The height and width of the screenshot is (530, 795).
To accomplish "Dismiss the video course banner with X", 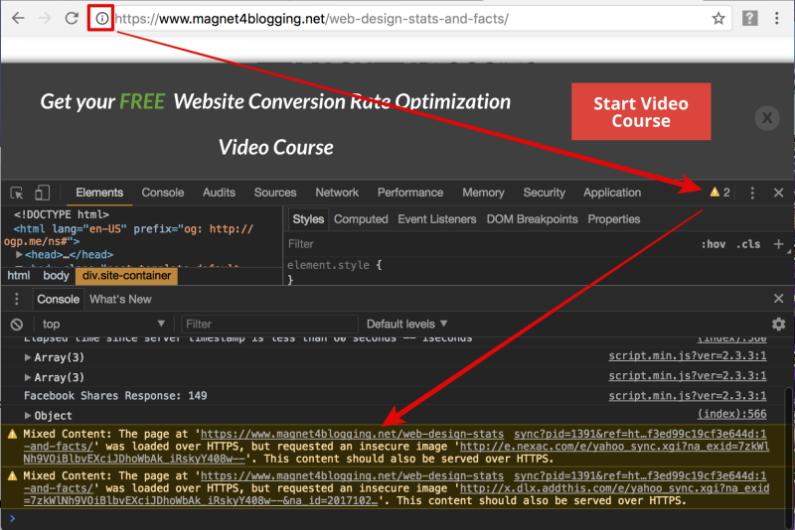I will [x=767, y=118].
